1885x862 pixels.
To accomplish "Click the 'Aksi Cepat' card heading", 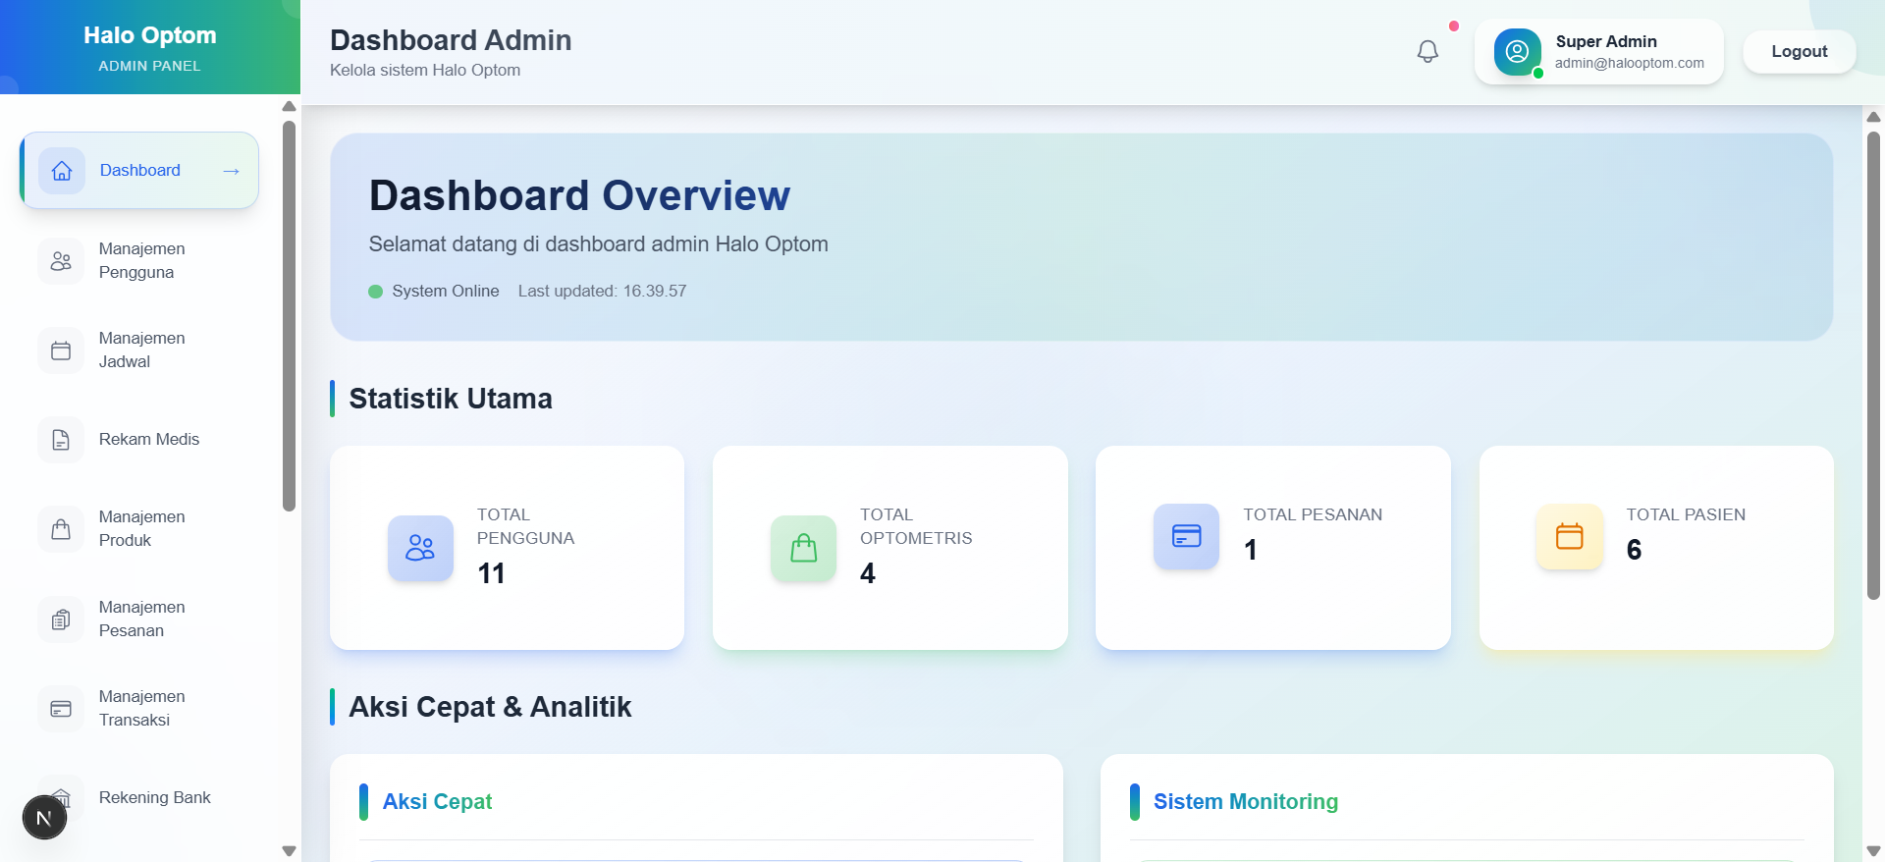I will point(437,802).
